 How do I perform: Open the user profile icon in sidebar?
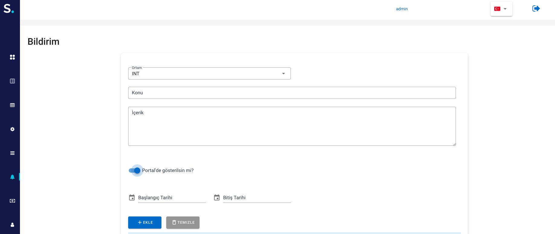12,225
